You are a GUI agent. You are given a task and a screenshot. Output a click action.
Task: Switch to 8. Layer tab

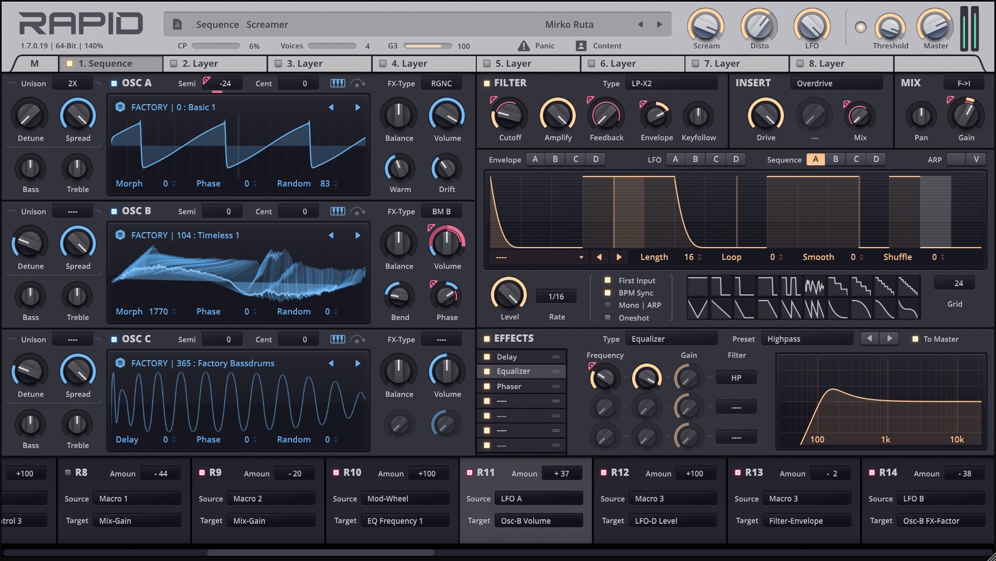coord(842,63)
